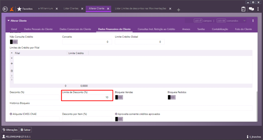Open the Contabilização tab
Image resolution: width=263 pixels, height=140 pixels.
(x=220, y=29)
